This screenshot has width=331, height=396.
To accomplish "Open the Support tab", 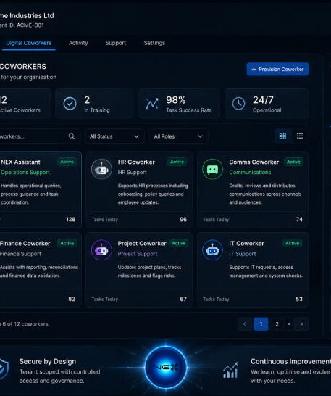I will click(x=116, y=43).
